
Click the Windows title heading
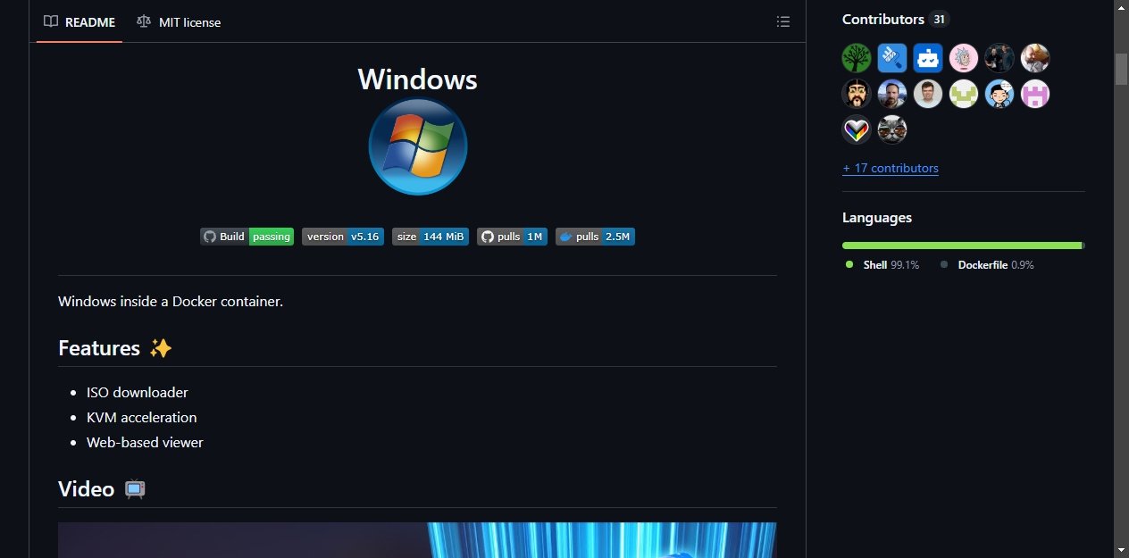[x=418, y=79]
